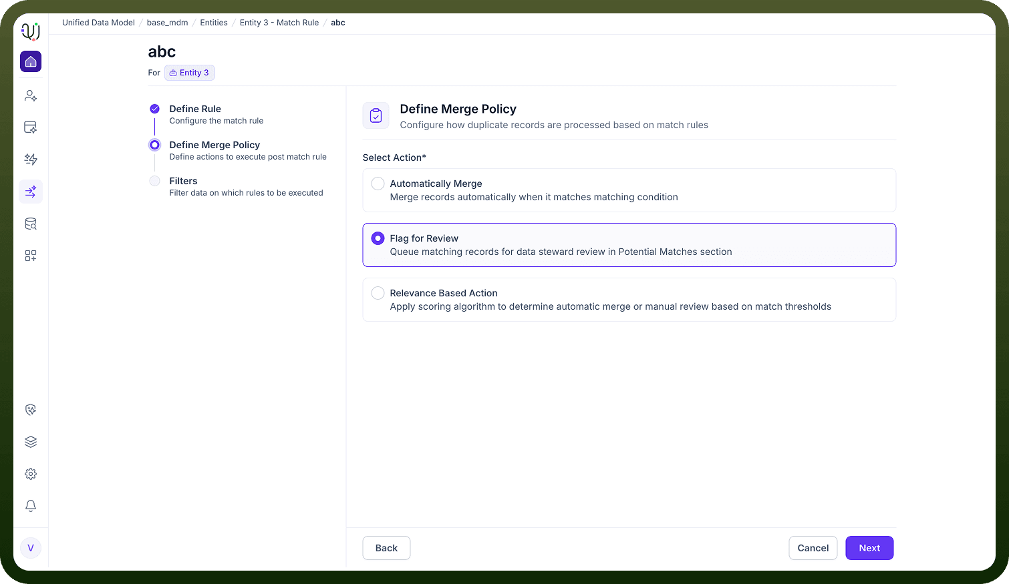
Task: Open the grid plus apps icon
Action: pyautogui.click(x=31, y=256)
